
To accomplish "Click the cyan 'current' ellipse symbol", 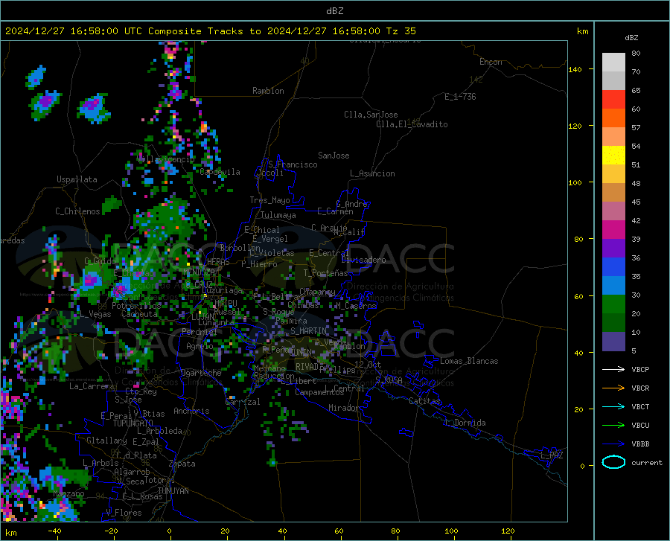I will coord(613,462).
